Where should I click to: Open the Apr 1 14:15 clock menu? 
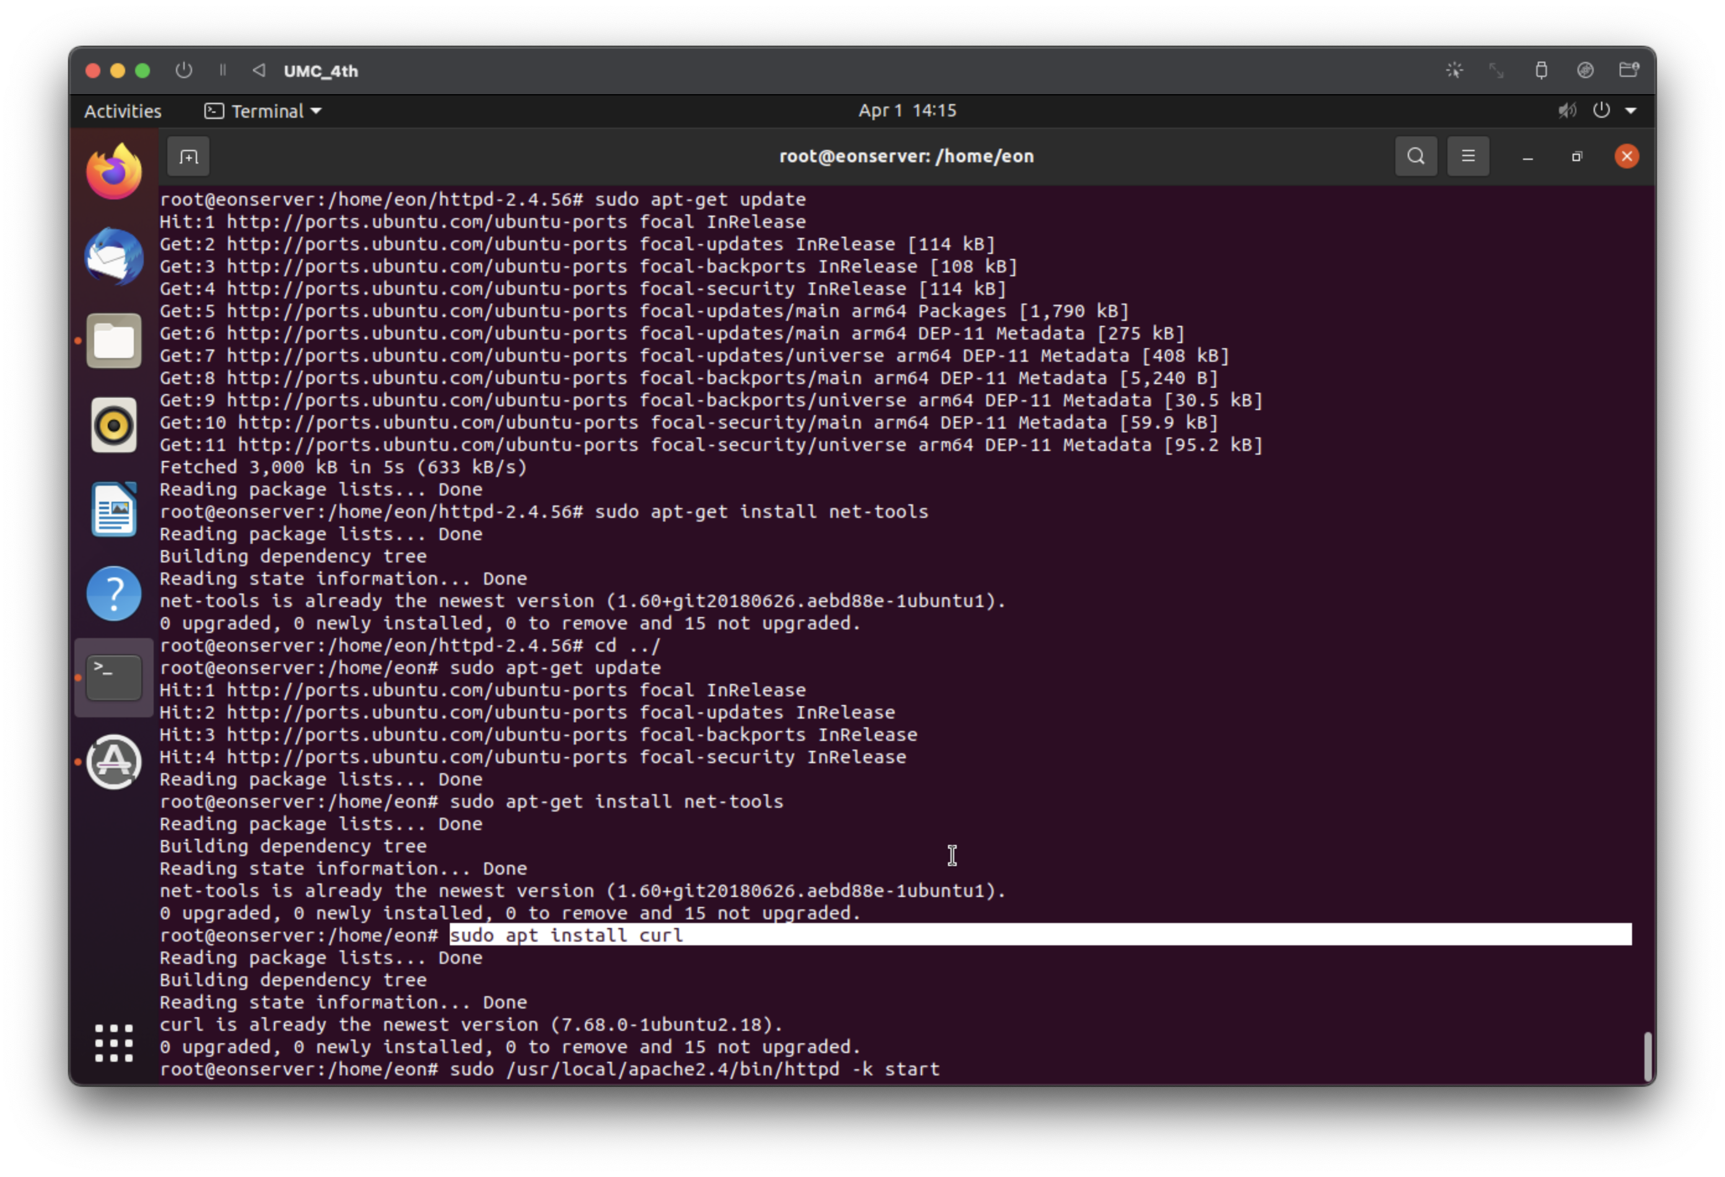(907, 110)
